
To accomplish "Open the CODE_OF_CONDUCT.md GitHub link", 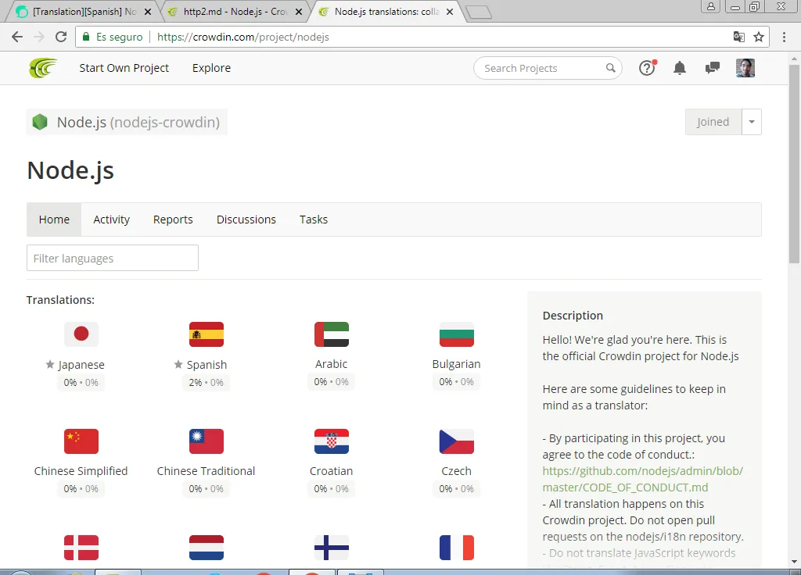I will 643,479.
